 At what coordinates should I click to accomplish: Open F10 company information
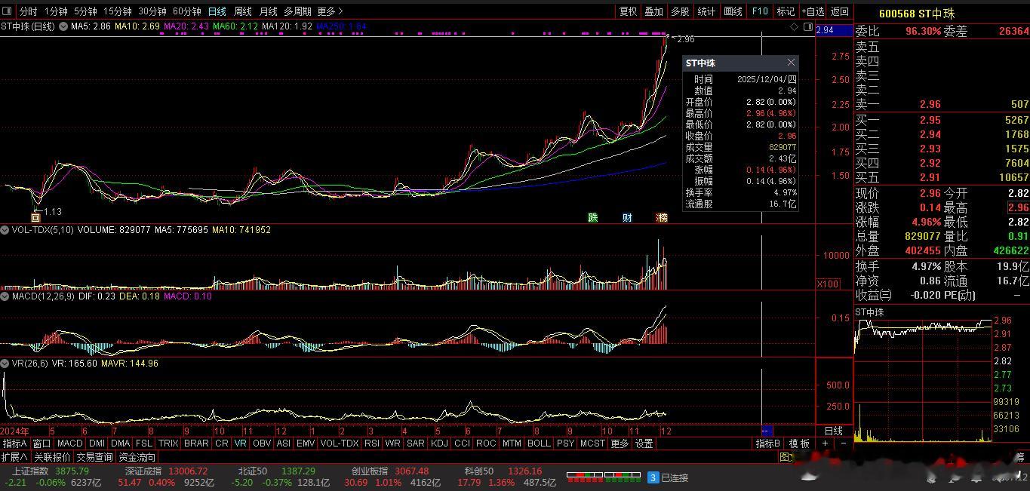click(x=760, y=11)
